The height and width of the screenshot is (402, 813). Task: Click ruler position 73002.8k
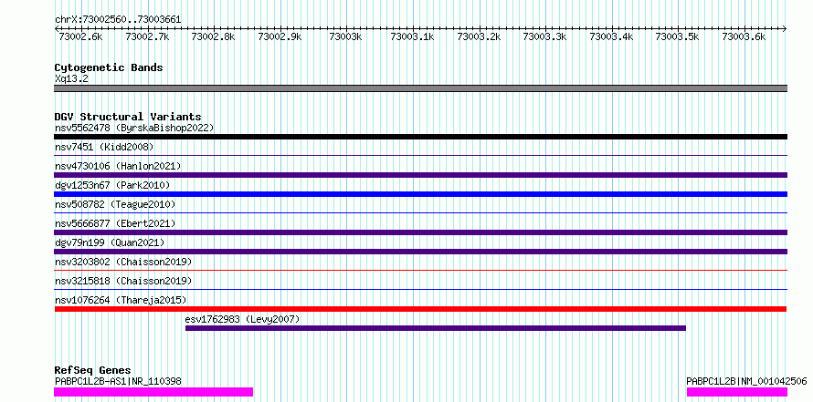213,36
